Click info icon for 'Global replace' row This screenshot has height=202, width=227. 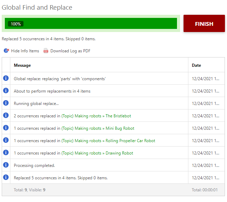pyautogui.click(x=6, y=78)
